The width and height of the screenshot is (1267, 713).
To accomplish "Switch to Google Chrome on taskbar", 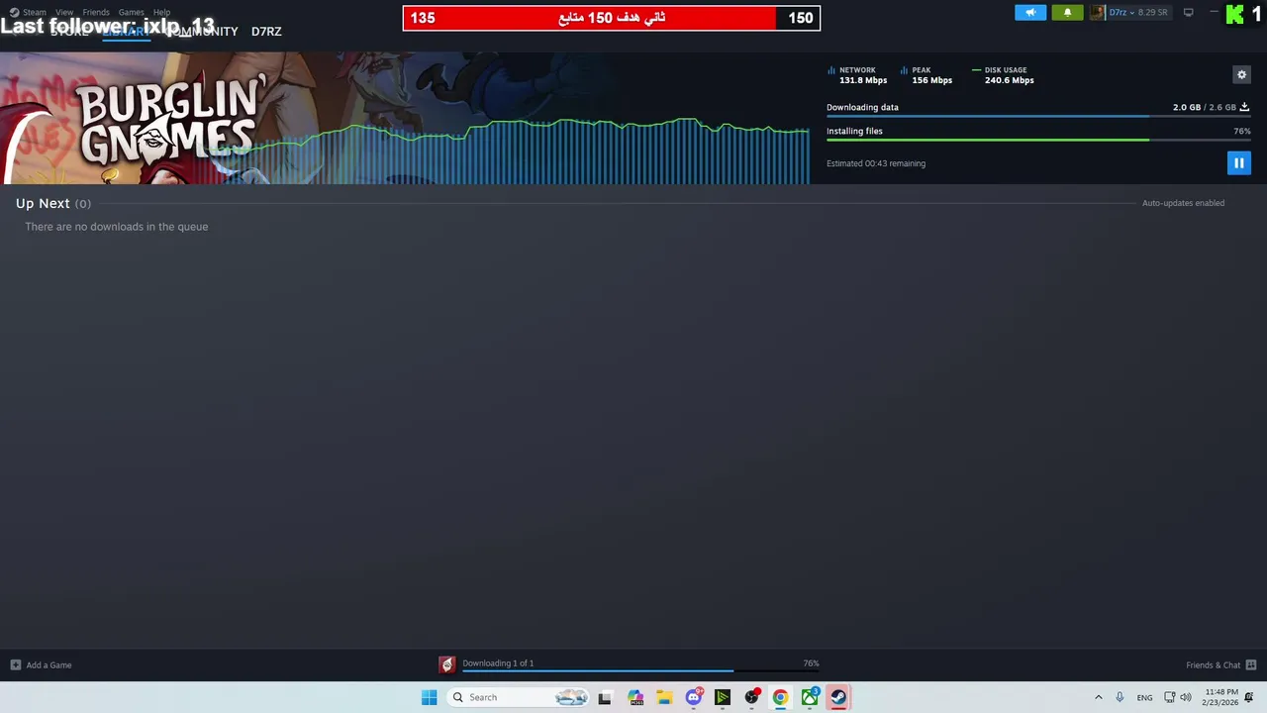I will [x=781, y=697].
